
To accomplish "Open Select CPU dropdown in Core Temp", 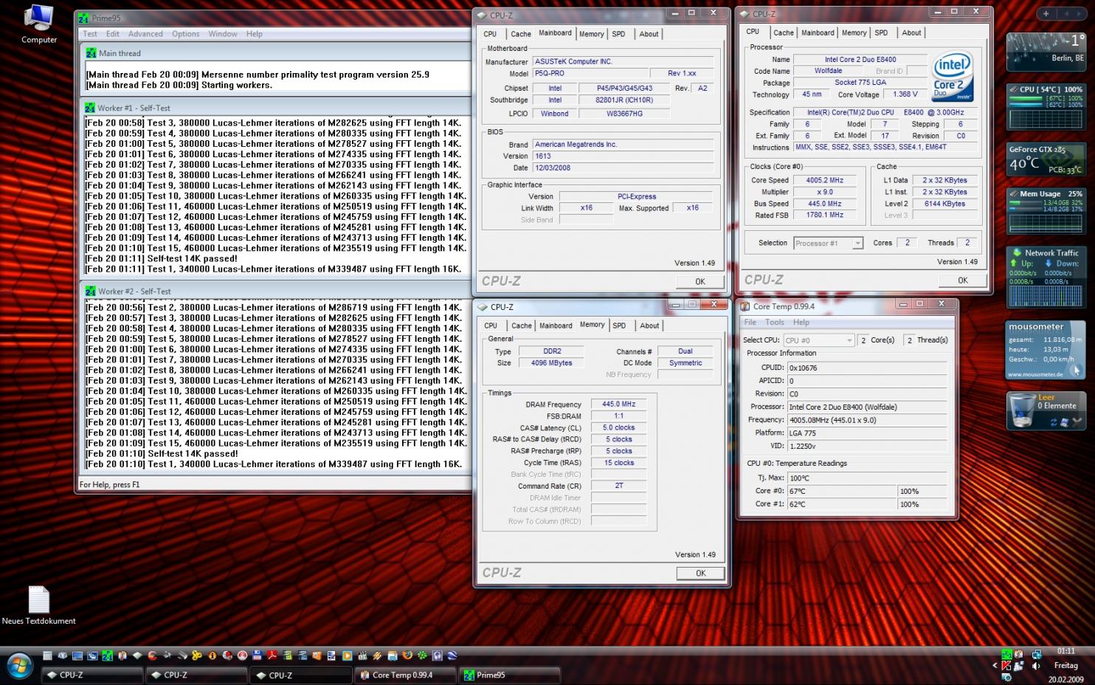I will (819, 340).
